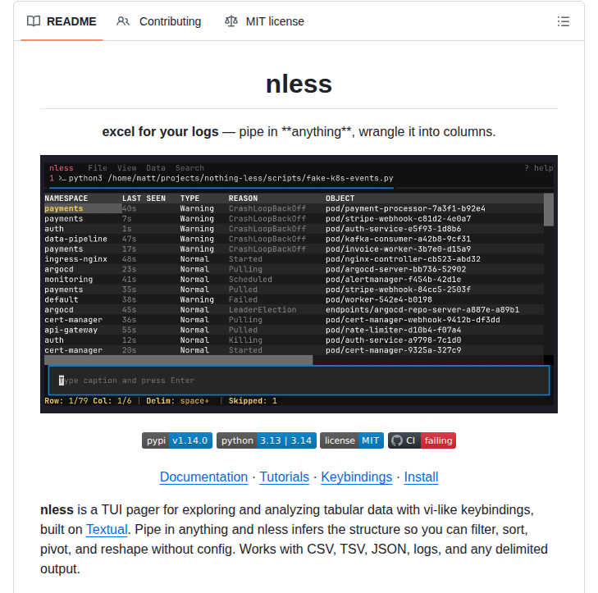The height and width of the screenshot is (593, 598).
Task: Click the 'monitoring' namespace cell
Action: click(x=68, y=279)
